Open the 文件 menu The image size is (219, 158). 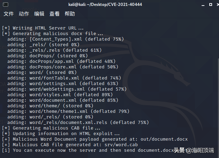[9, 14]
